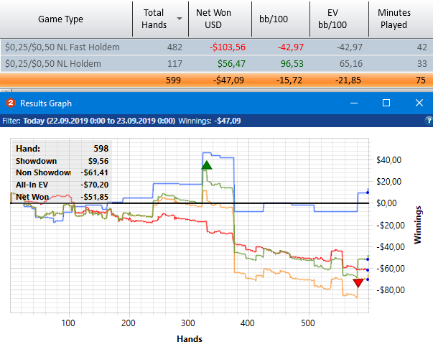Click the Hands horizontal axis label

point(190,338)
